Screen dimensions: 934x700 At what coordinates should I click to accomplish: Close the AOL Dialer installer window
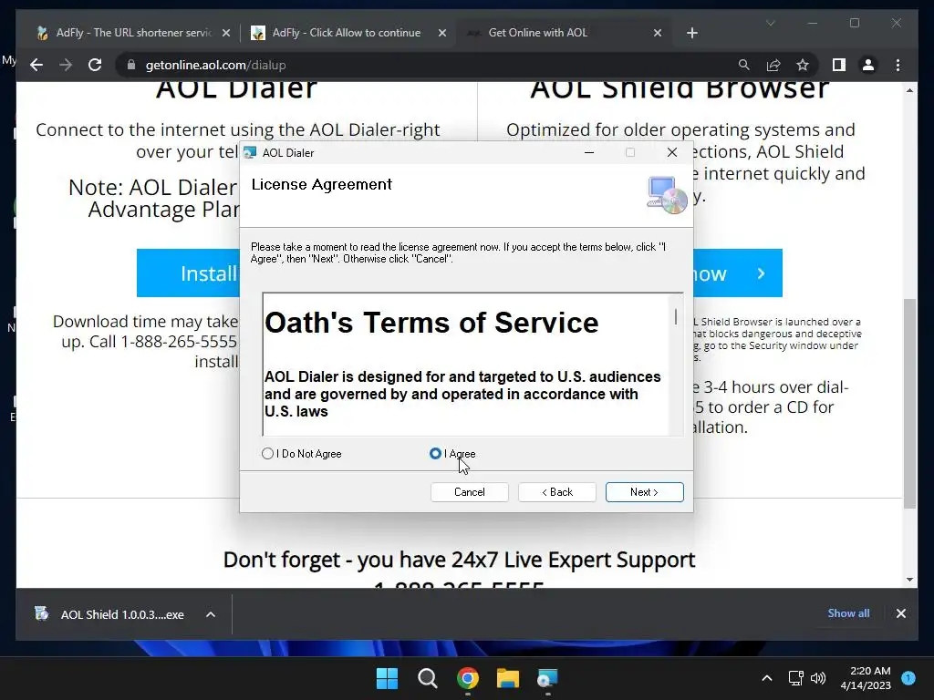click(x=672, y=153)
